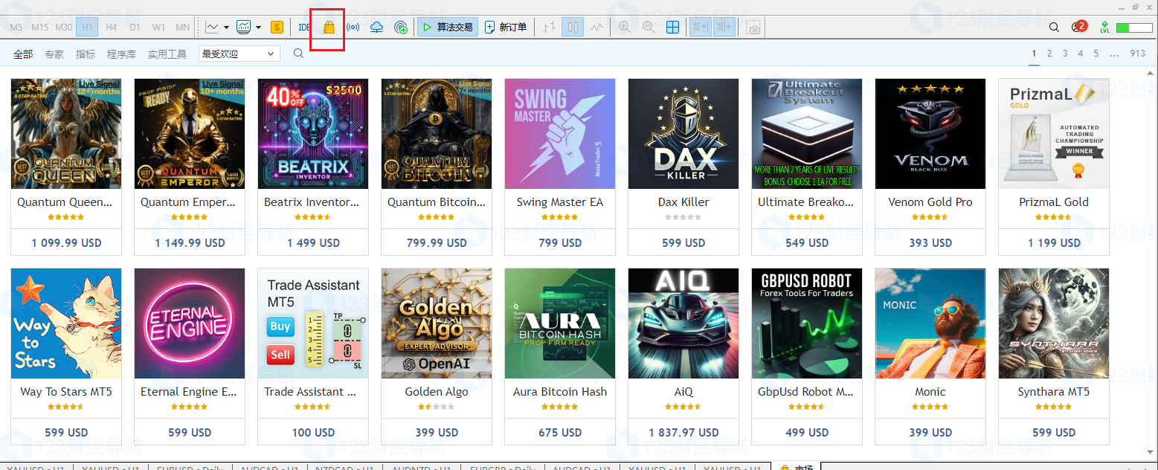Image resolution: width=1158 pixels, height=470 pixels.
Task: Switch to the 指标 category tab
Action: pyautogui.click(x=86, y=54)
